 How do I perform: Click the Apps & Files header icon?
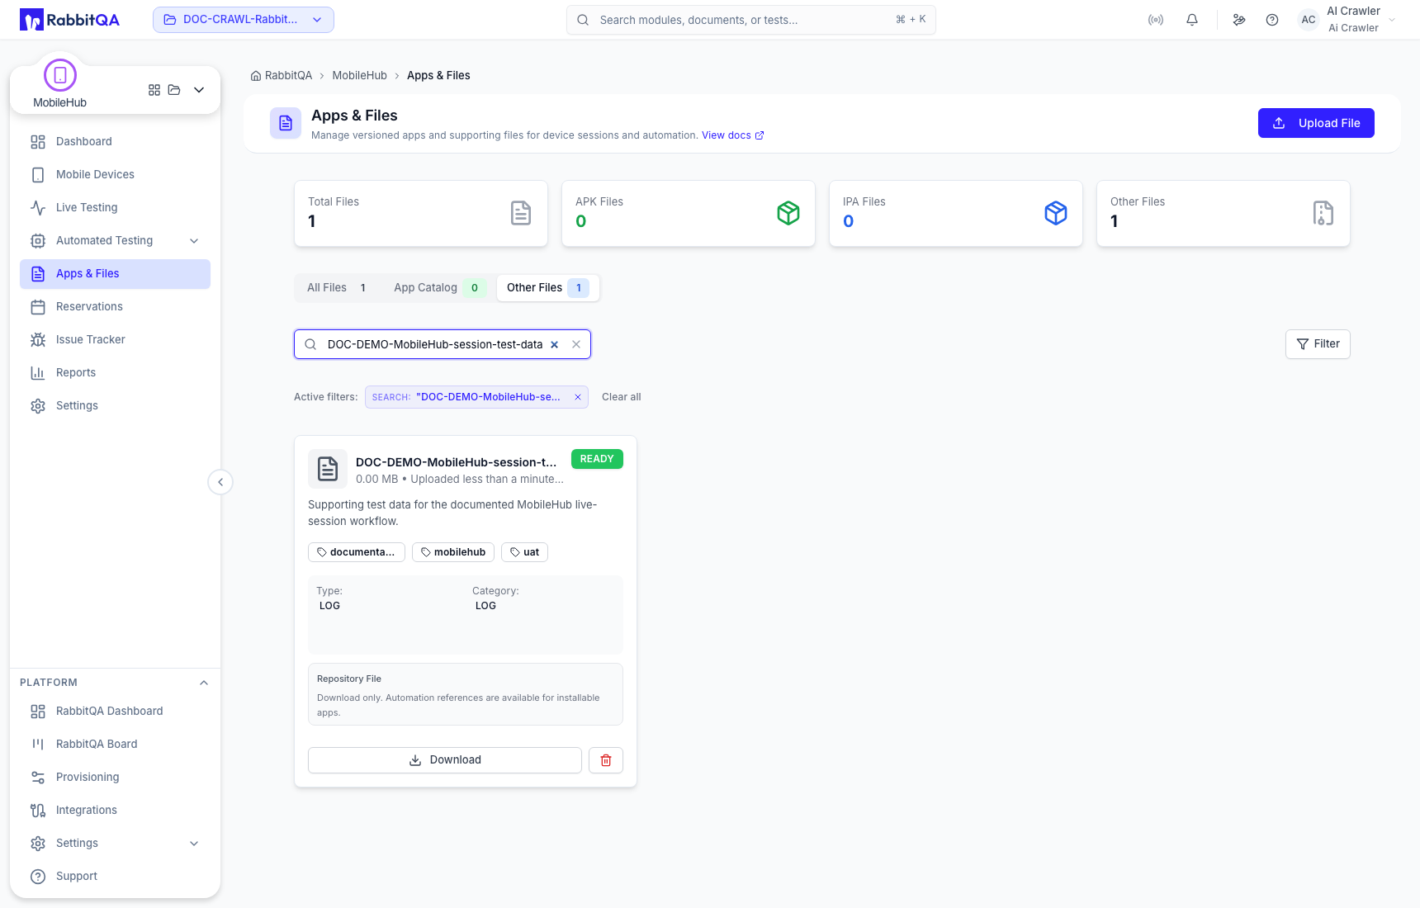pos(286,123)
